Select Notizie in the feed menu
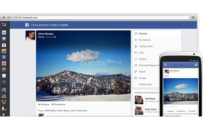 [x=157, y=33]
